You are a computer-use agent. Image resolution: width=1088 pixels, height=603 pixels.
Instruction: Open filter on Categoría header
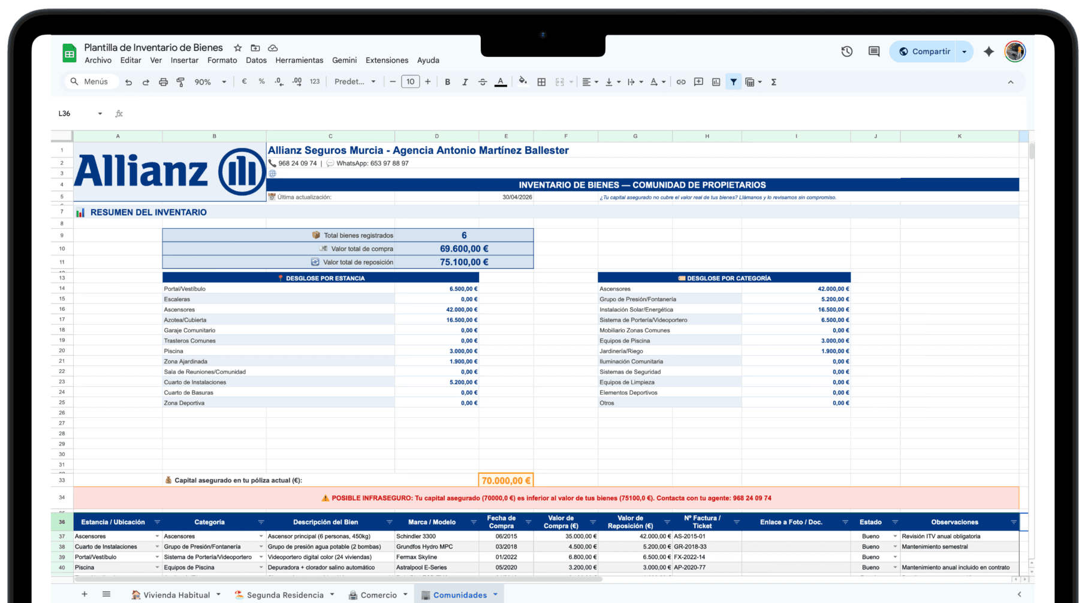[x=261, y=522]
